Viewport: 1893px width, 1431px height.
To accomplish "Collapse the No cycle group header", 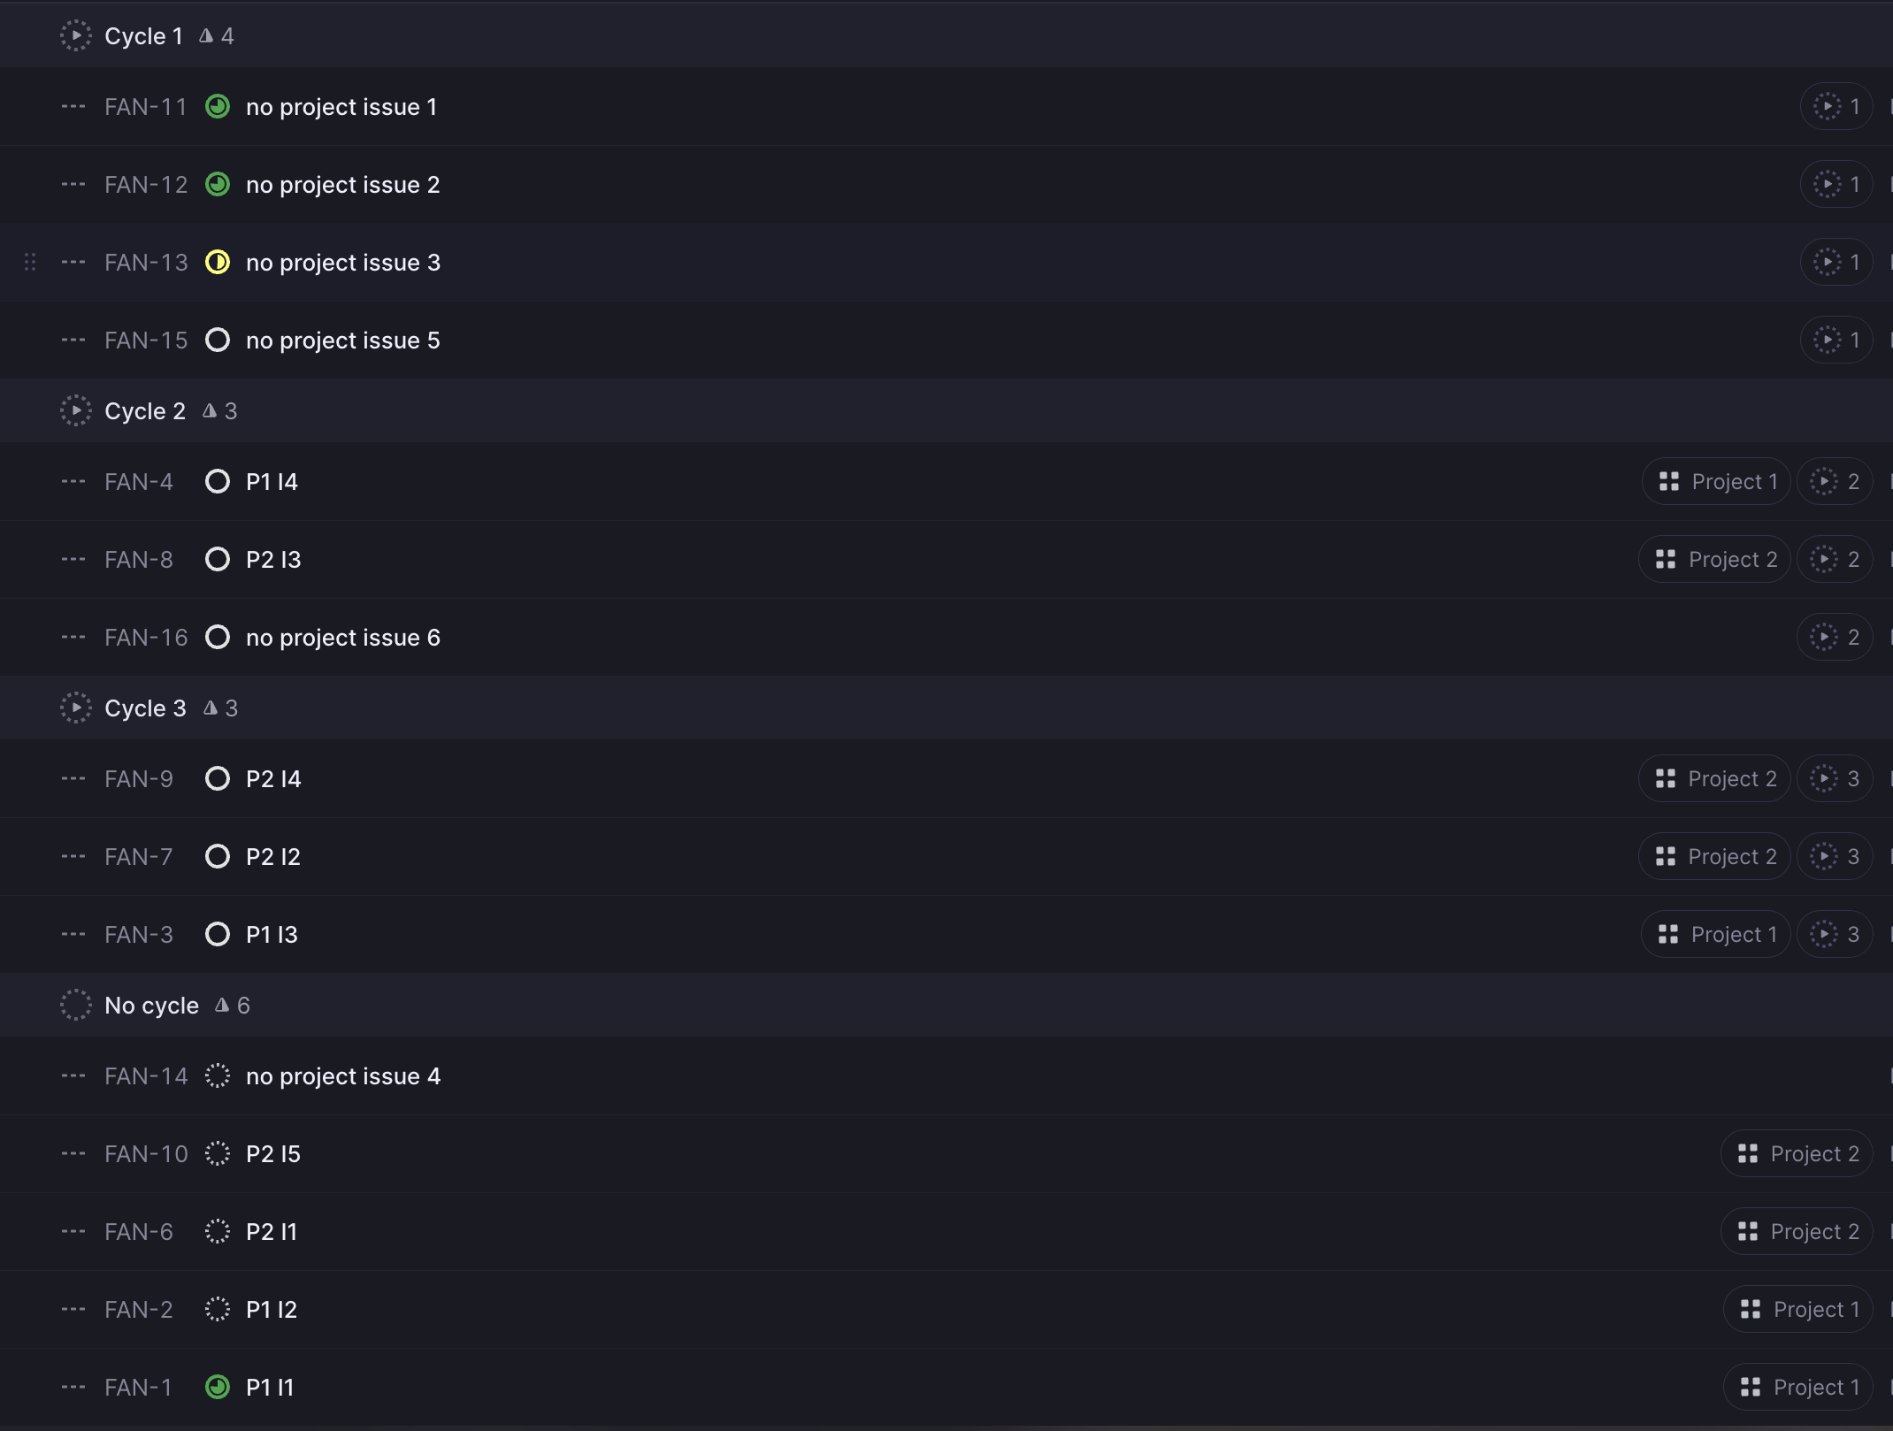I will (151, 1006).
